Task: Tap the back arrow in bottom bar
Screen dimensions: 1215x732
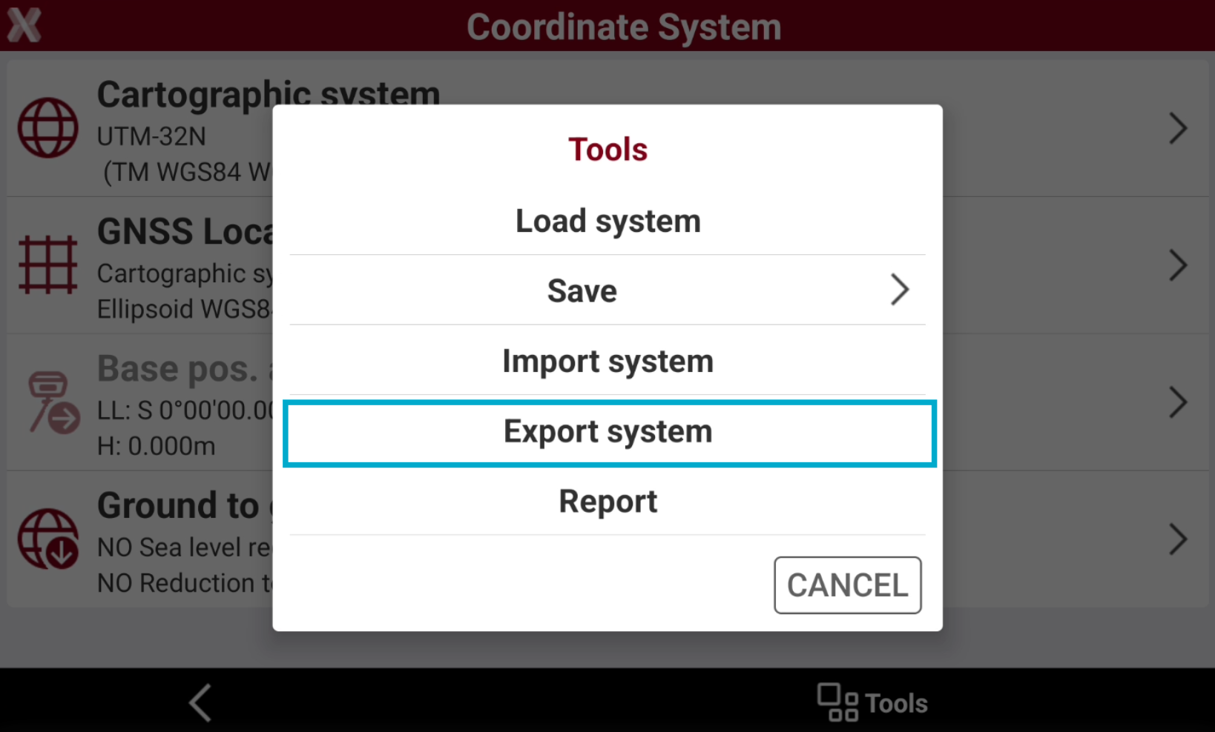Action: (200, 702)
